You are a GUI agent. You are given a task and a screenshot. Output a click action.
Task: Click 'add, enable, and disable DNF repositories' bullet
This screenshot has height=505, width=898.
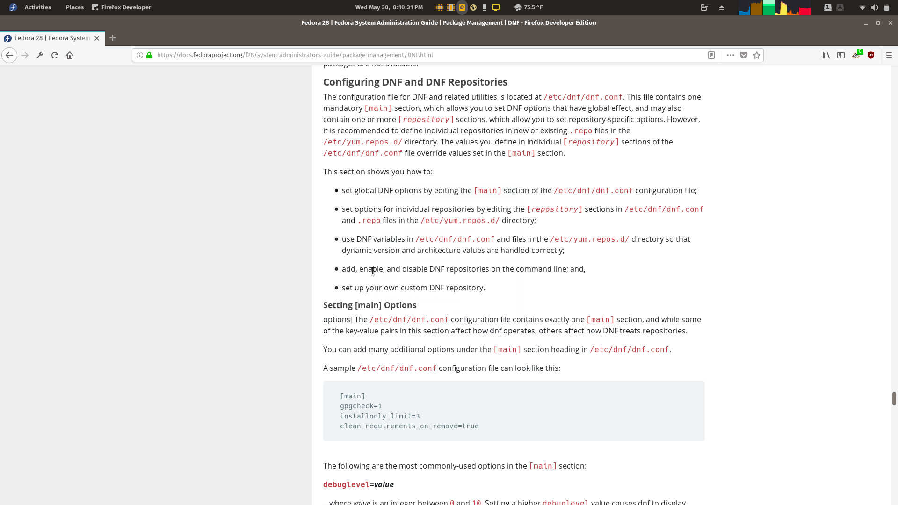(463, 269)
